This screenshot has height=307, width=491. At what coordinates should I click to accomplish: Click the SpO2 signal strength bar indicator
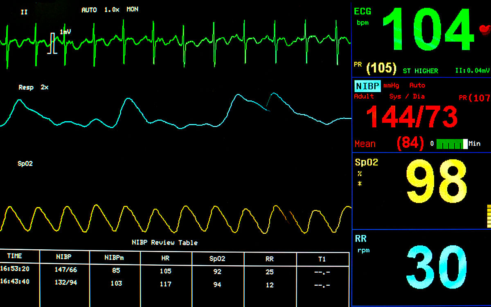488,216
